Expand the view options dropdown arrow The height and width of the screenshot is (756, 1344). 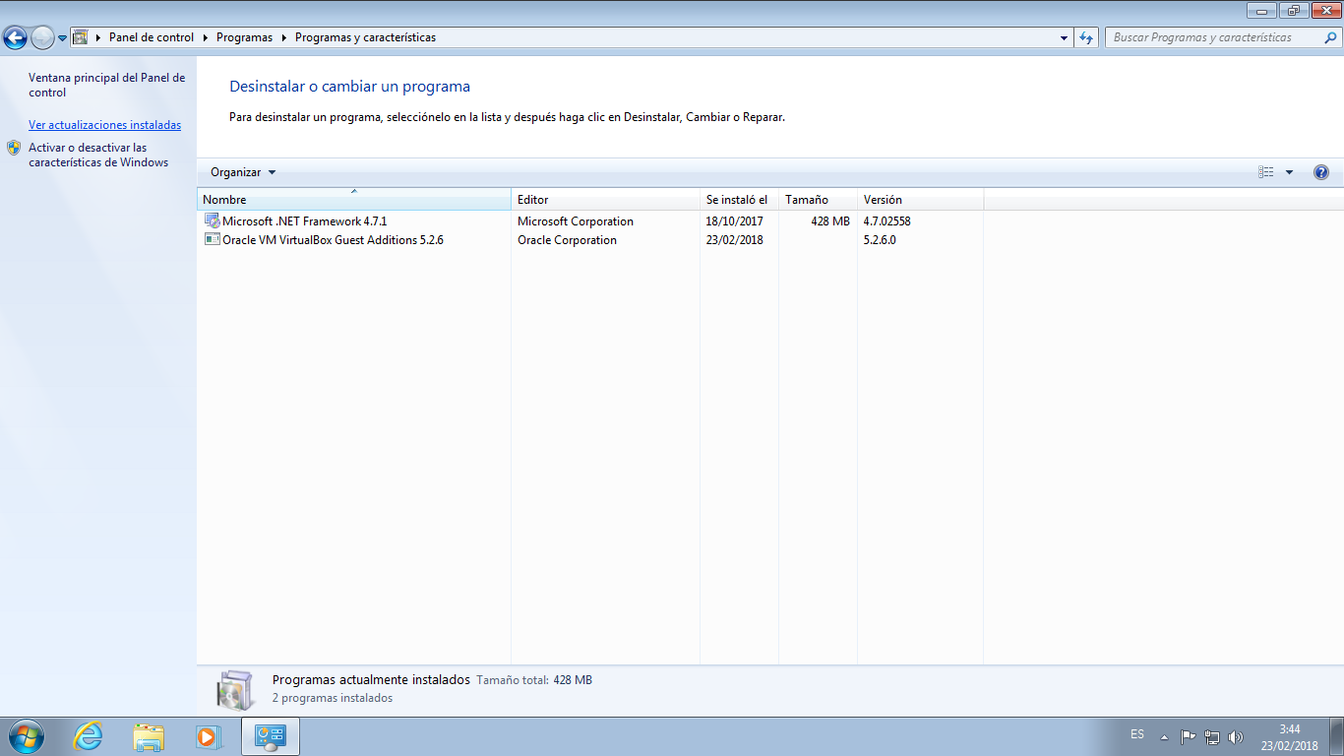pyautogui.click(x=1289, y=172)
